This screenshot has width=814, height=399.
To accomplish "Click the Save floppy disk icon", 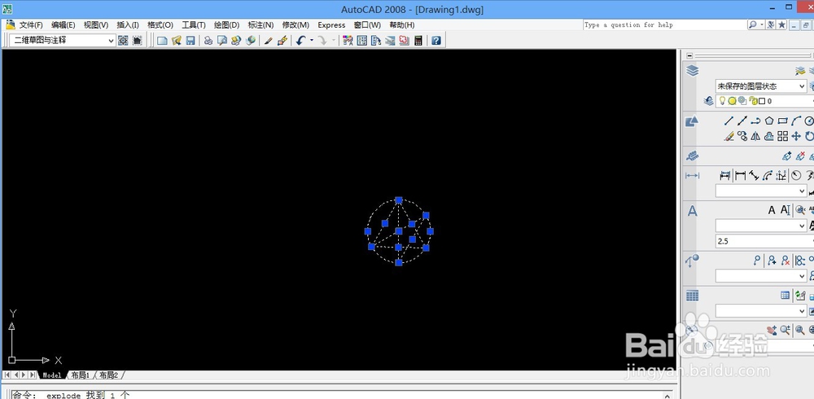I will pyautogui.click(x=190, y=41).
